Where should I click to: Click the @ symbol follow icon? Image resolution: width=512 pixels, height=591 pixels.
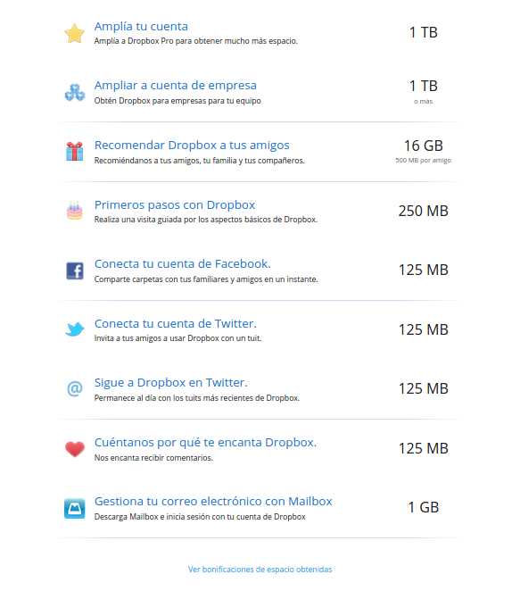[x=75, y=388]
